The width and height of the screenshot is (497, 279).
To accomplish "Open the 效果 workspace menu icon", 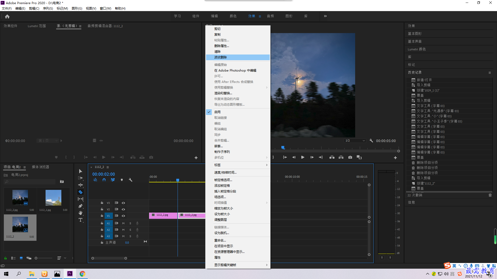I will (x=260, y=16).
